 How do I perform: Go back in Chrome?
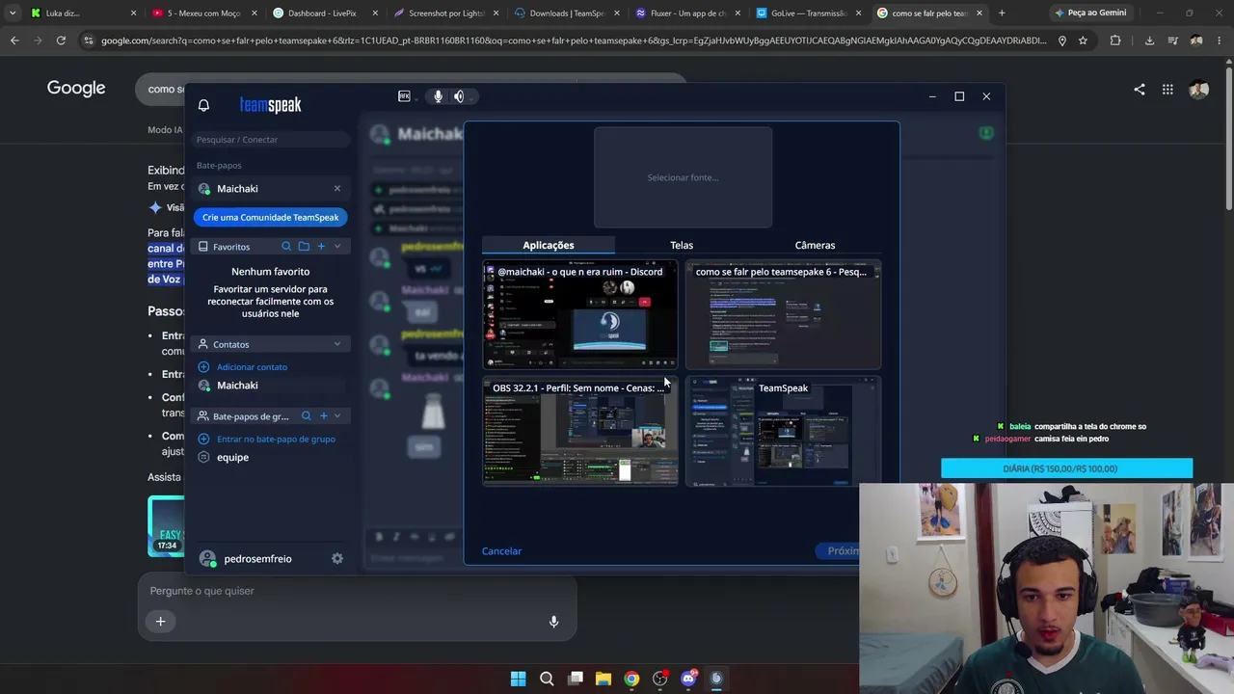(14, 40)
